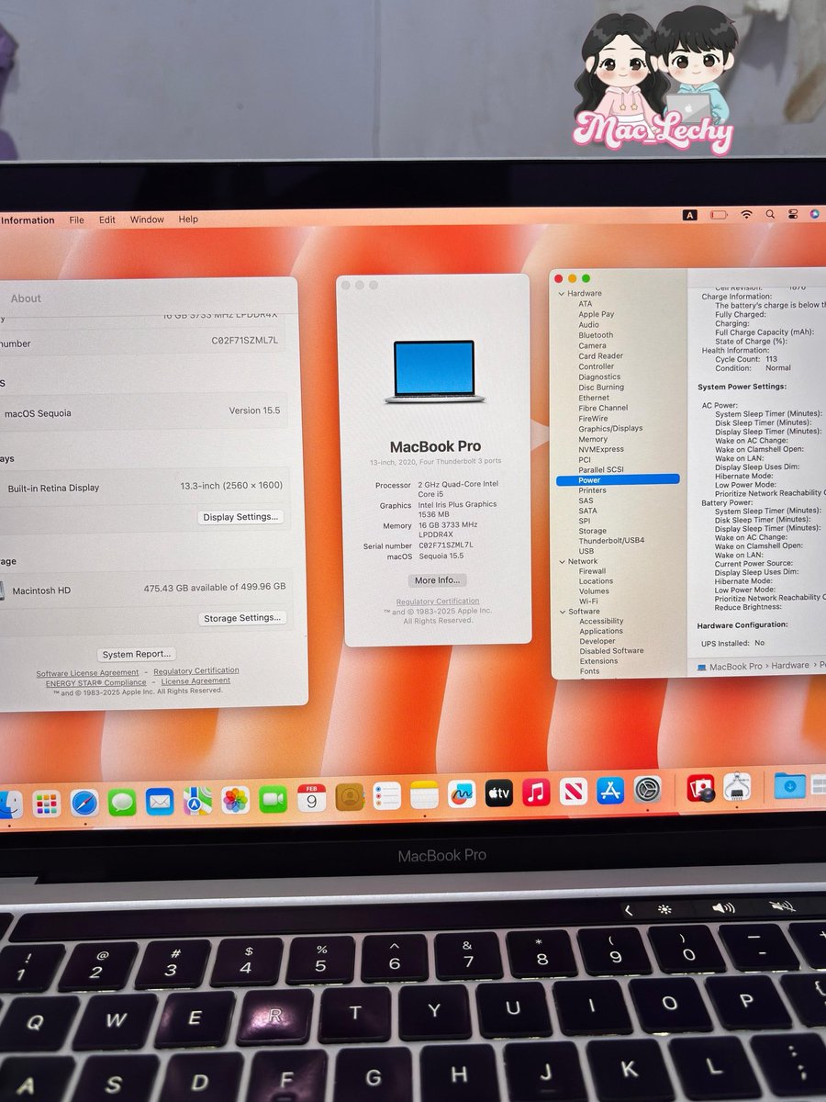This screenshot has height=1102, width=826.
Task: Click the MacBook Pro laptop image
Action: (x=435, y=372)
